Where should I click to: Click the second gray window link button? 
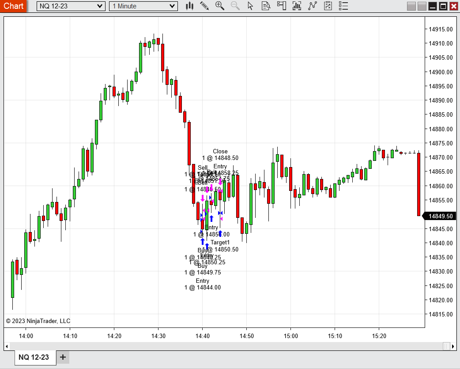[x=422, y=6]
